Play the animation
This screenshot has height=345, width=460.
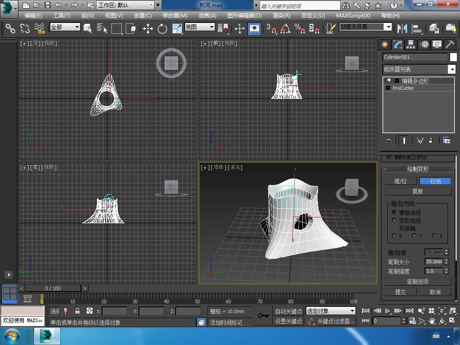(x=388, y=311)
